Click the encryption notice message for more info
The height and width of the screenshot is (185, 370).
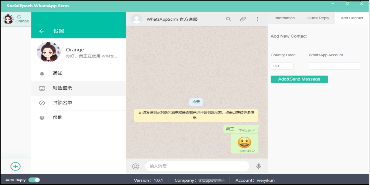tap(196, 115)
